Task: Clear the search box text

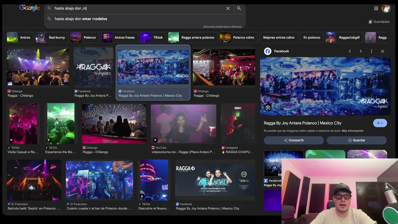Action: tap(228, 8)
